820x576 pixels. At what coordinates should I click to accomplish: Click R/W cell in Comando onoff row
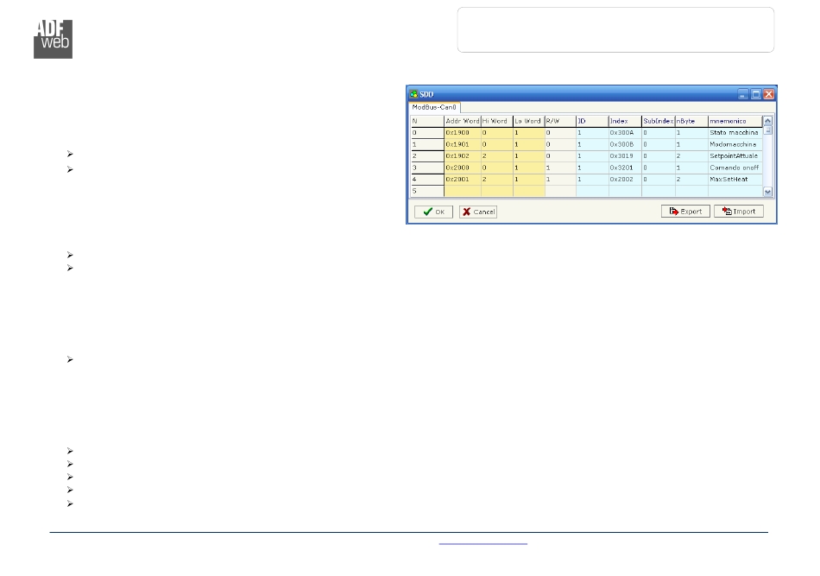tap(560, 168)
